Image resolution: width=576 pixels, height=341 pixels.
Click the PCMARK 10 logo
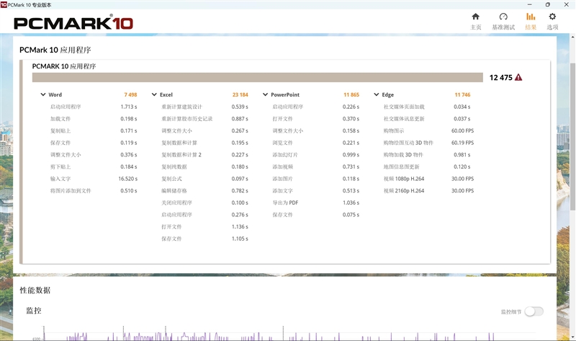pos(73,23)
